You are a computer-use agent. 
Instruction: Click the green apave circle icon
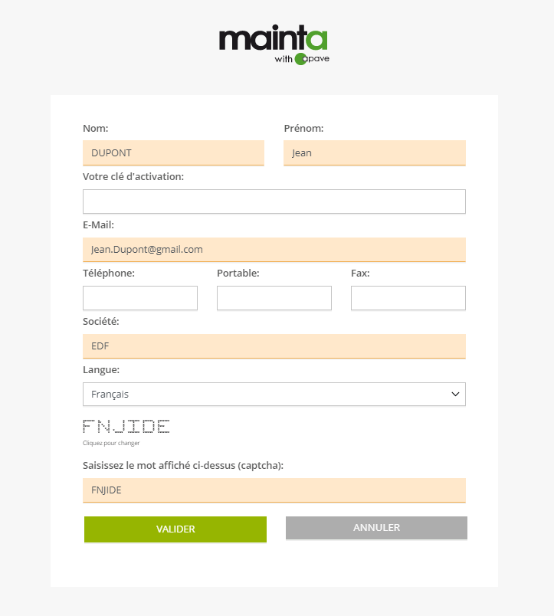click(300, 59)
